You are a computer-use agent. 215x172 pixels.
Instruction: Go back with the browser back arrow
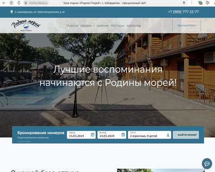point(4,3)
